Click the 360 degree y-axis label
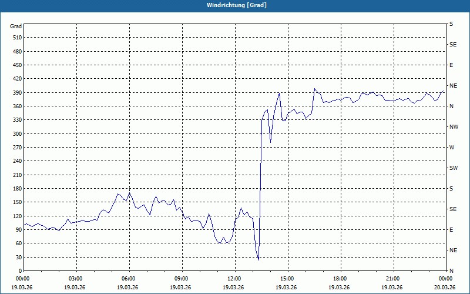470x294 pixels. coord(16,106)
